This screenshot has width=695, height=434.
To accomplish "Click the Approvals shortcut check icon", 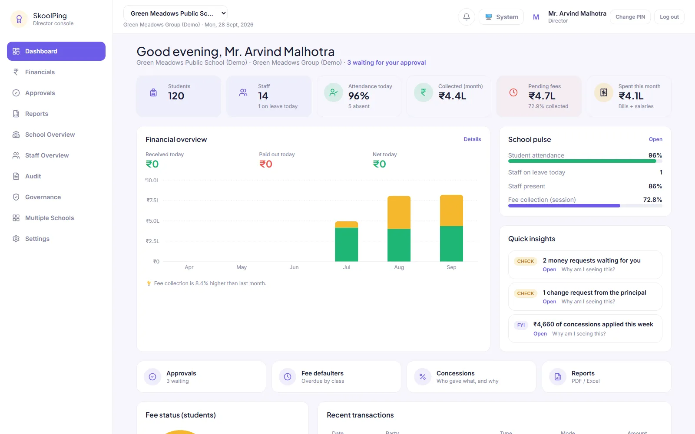I will 152,377.
